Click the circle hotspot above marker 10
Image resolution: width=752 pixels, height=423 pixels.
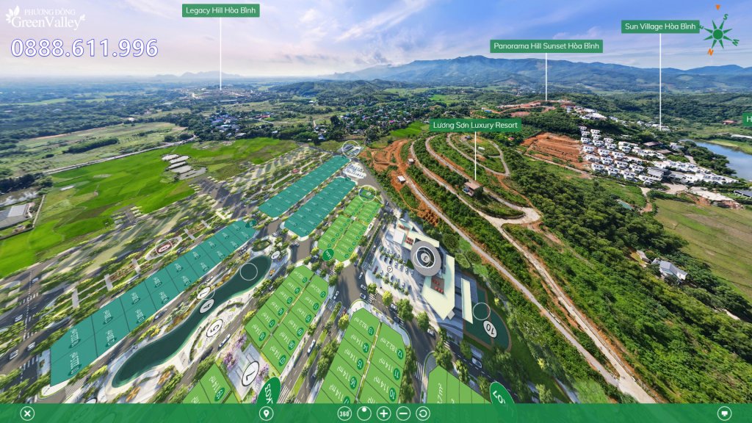(x=481, y=311)
